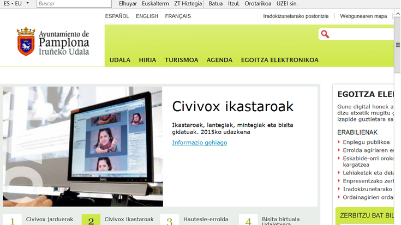Viewport: 401px width, 225px height.
Task: Open the AGENDA menu
Action: click(x=219, y=60)
